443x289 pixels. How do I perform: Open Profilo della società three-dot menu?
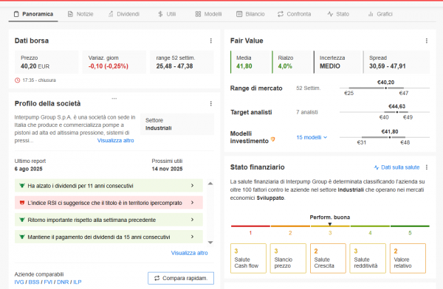pyautogui.click(x=210, y=103)
